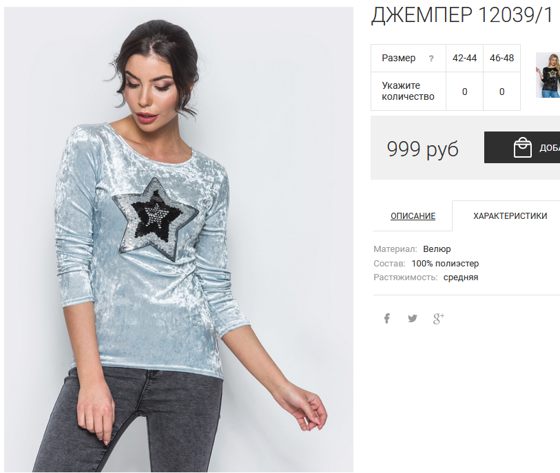Click the ДЖЕМПЕР 12039/1 product title
Screen dimensions: 560x473
[x=462, y=15]
